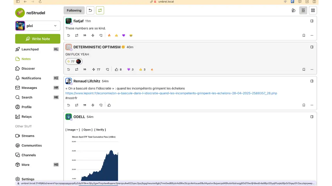Image resolution: width=332 pixels, height=186 pixels.
Task: Bookmark fiatjaf's note
Action: click(304, 35)
